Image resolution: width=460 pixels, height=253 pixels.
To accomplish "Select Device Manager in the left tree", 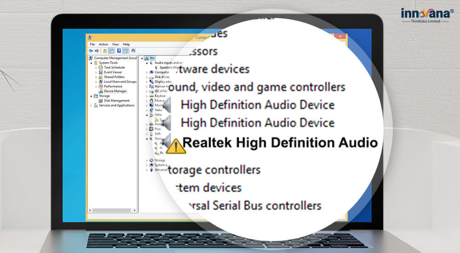I will (115, 91).
